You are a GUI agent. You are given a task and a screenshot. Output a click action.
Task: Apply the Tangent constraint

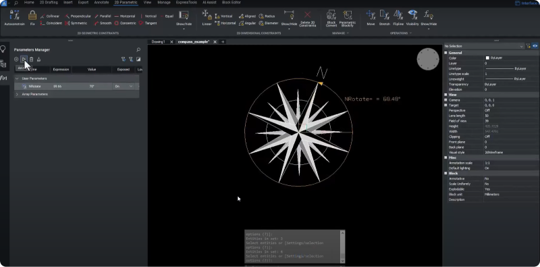click(148, 23)
